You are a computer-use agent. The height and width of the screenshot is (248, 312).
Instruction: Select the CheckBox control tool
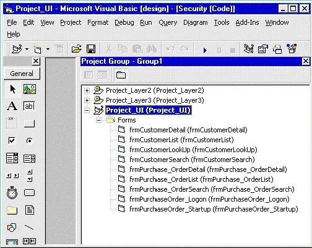coord(12,140)
